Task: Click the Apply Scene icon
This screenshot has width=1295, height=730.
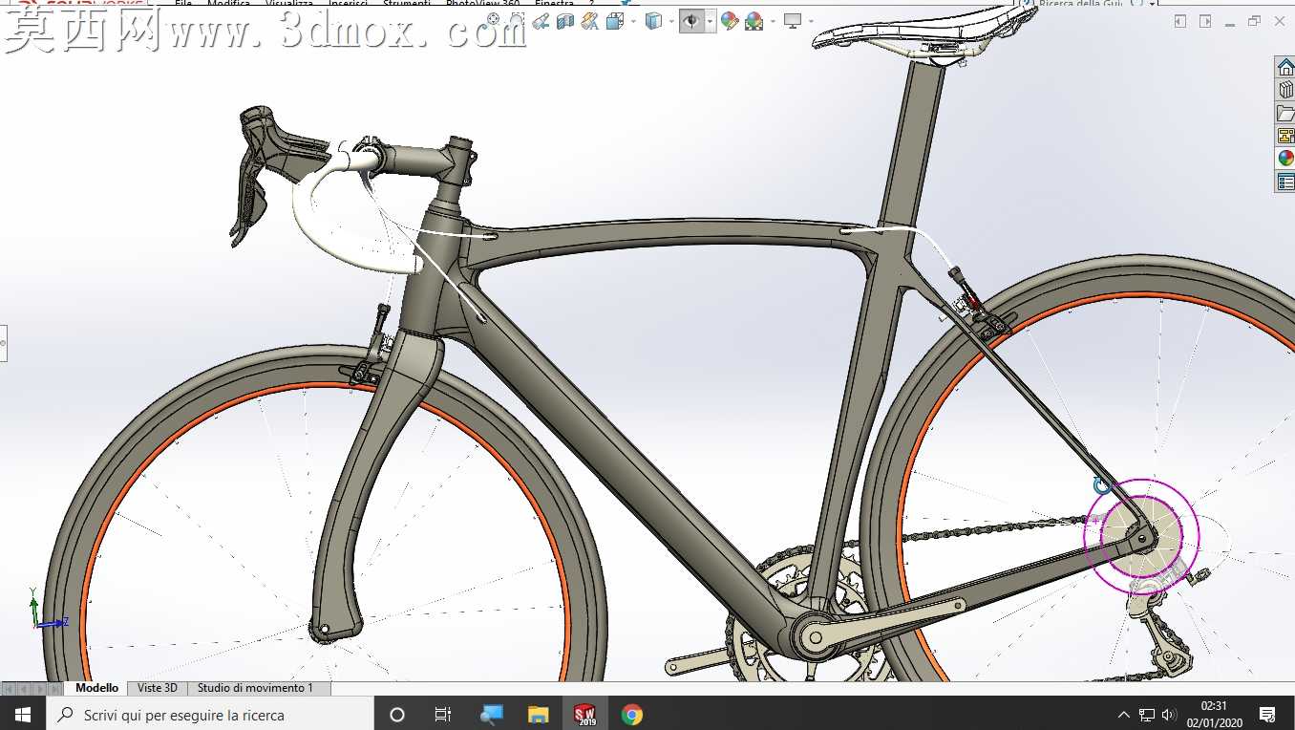Action: point(754,21)
